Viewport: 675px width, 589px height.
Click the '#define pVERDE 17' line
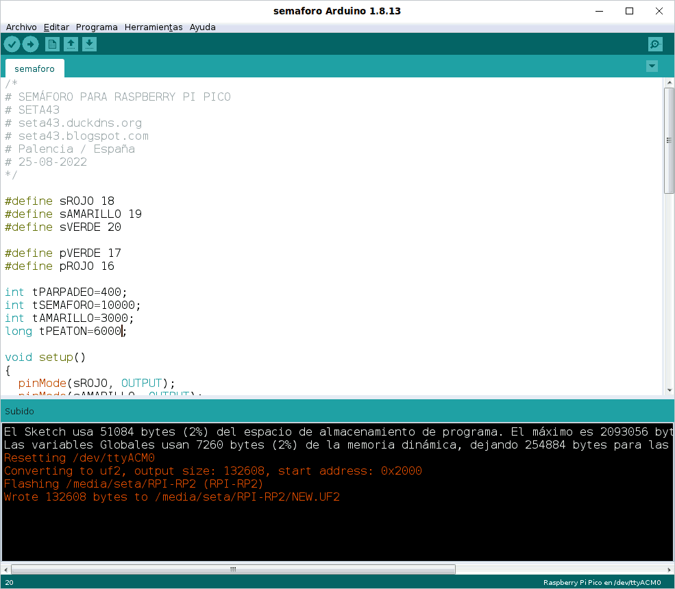[x=63, y=253]
